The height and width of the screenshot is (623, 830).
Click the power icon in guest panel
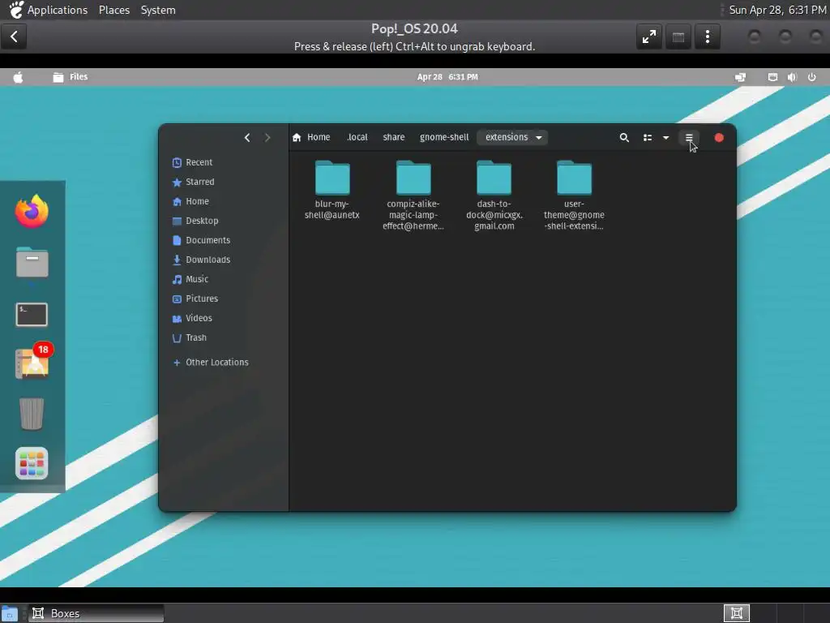click(x=811, y=77)
